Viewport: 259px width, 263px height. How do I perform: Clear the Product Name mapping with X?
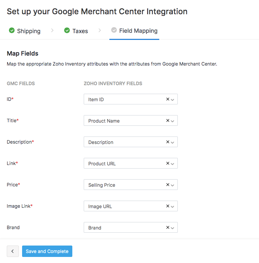click(167, 121)
